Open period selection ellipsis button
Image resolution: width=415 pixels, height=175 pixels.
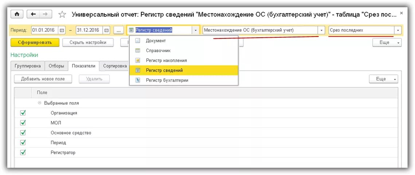[x=119, y=30]
